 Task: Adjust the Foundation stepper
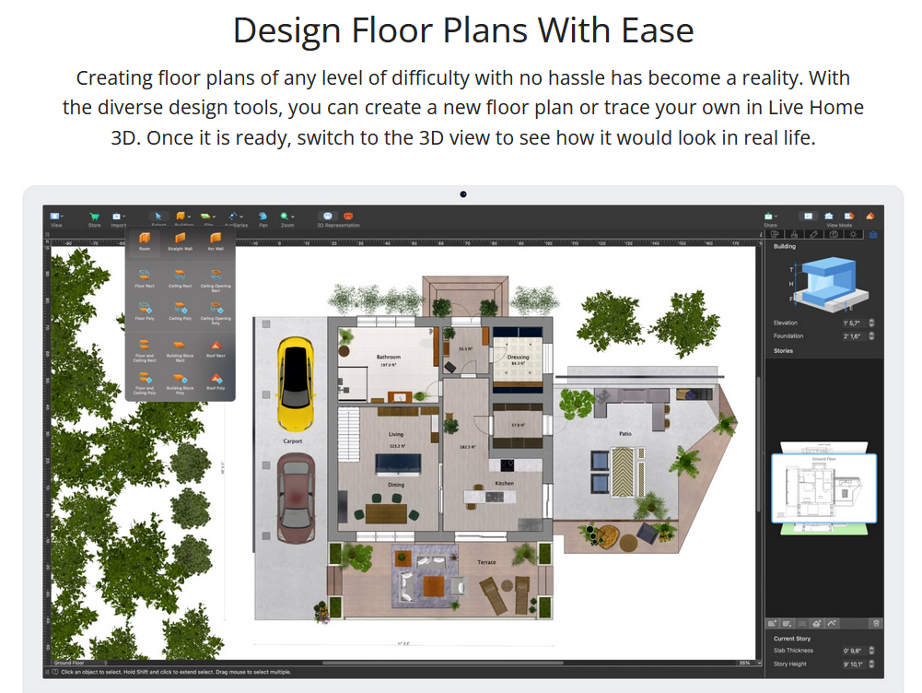[x=871, y=336]
